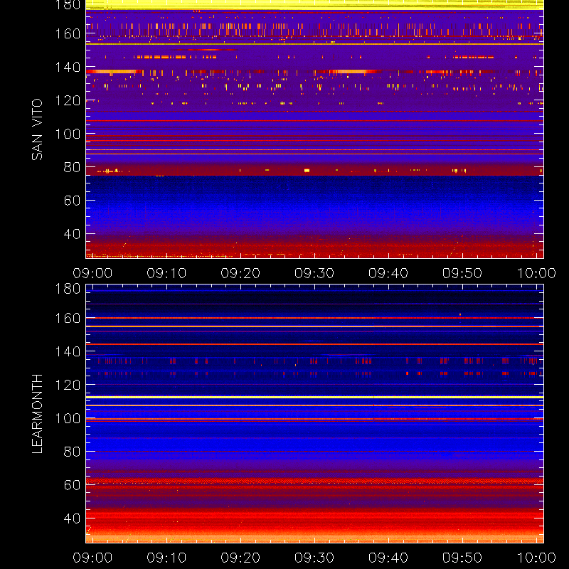Pick the 140 tick label on Learmonth axis
569x569 pixels.
click(68, 351)
